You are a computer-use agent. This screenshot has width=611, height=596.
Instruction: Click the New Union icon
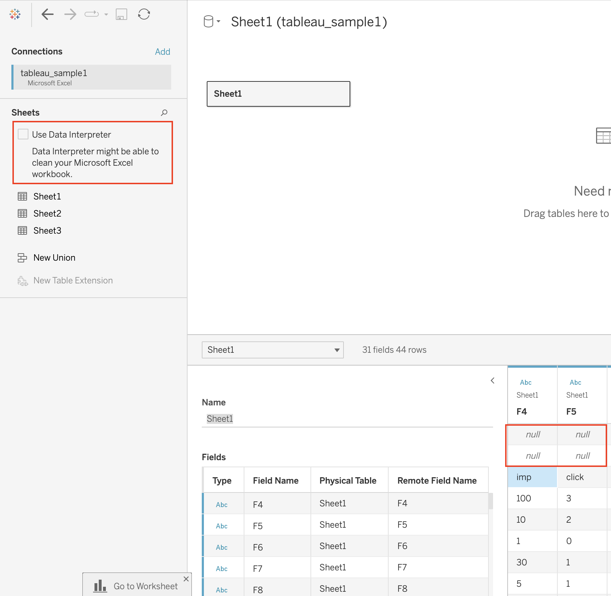[x=22, y=258]
